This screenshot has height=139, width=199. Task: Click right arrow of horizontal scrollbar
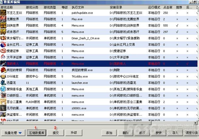click(x=195, y=123)
